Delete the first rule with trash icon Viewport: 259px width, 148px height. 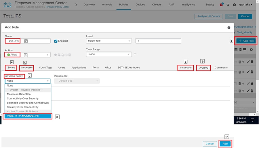[x=252, y=62]
